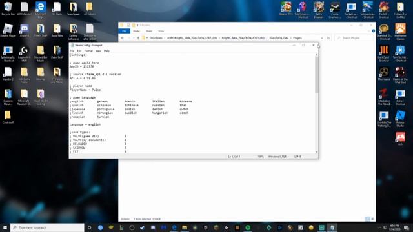Click the taskbar search box

pyautogui.click(x=47, y=227)
